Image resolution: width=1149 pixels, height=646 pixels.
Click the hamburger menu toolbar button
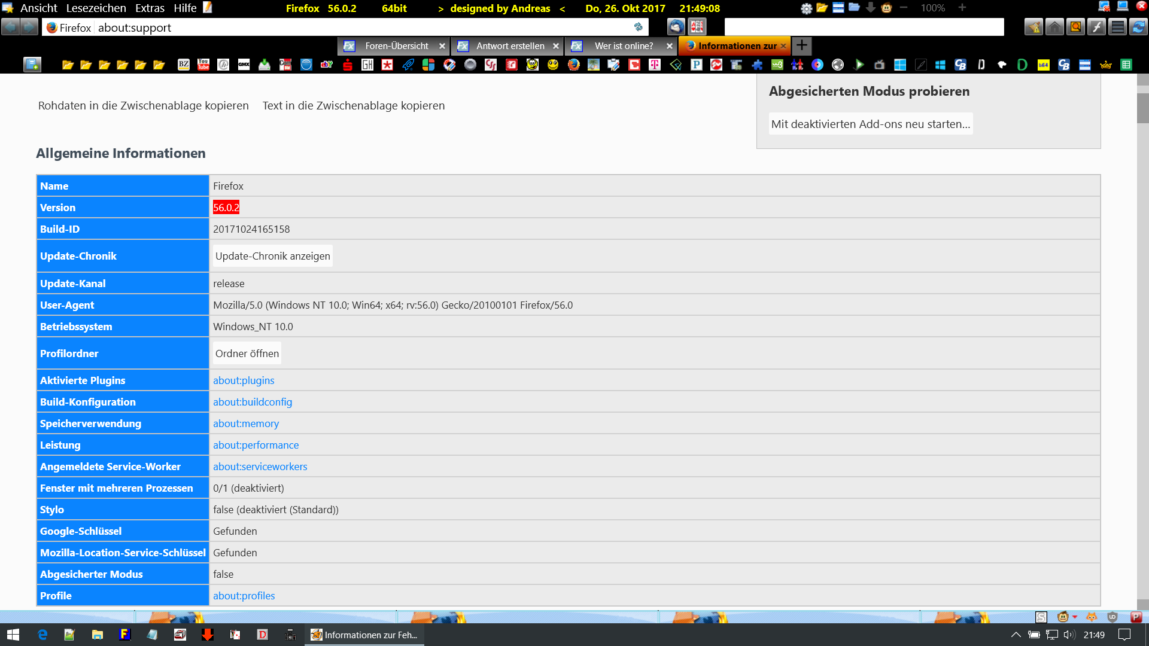1117,27
